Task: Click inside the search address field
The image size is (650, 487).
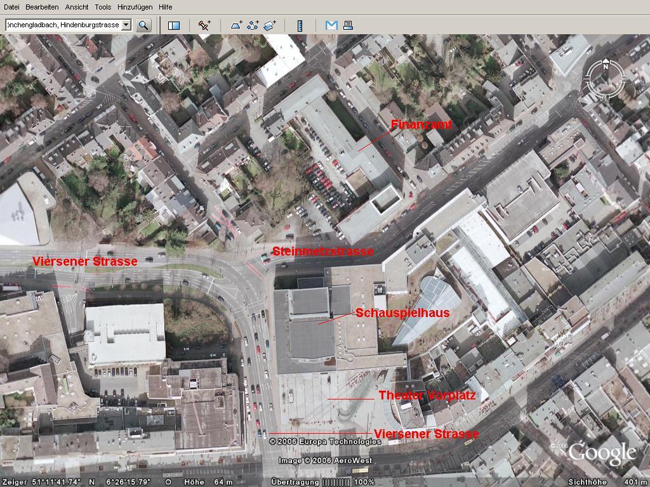Action: (x=62, y=25)
